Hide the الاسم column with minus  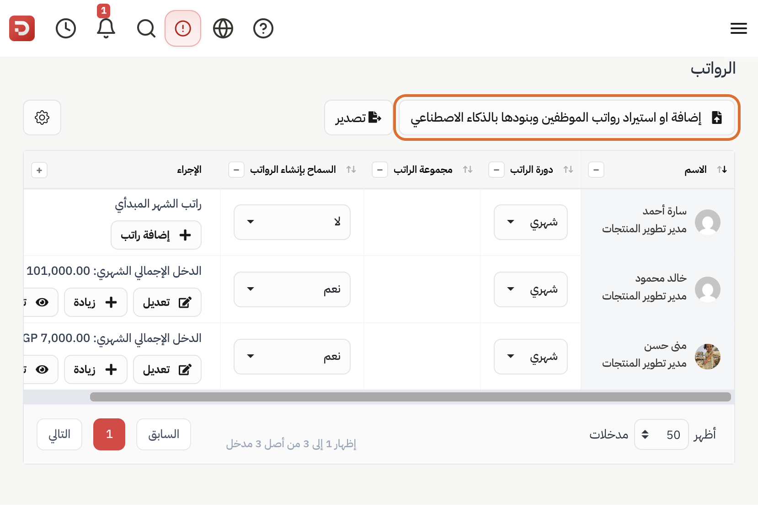[596, 170]
